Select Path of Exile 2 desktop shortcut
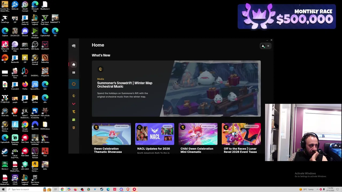The width and height of the screenshot is (342, 192). [x=45, y=113]
